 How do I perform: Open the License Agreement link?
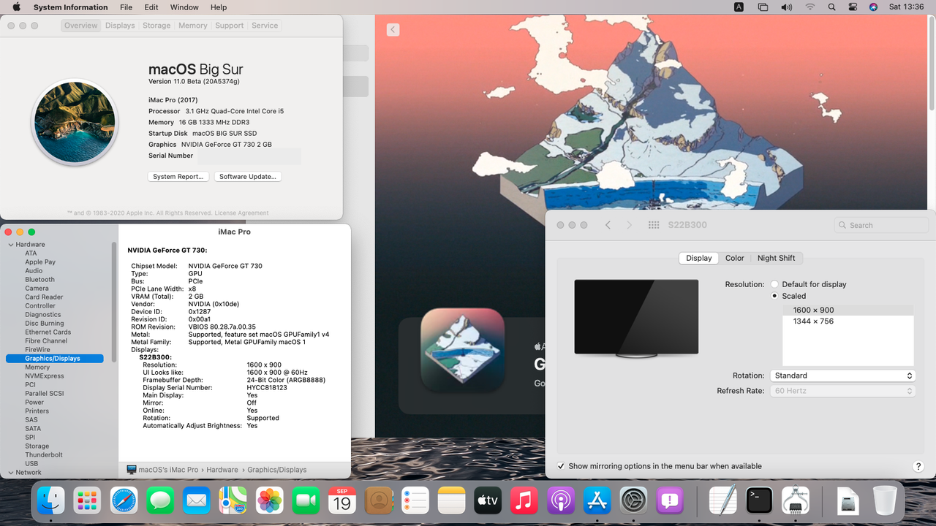coord(241,213)
